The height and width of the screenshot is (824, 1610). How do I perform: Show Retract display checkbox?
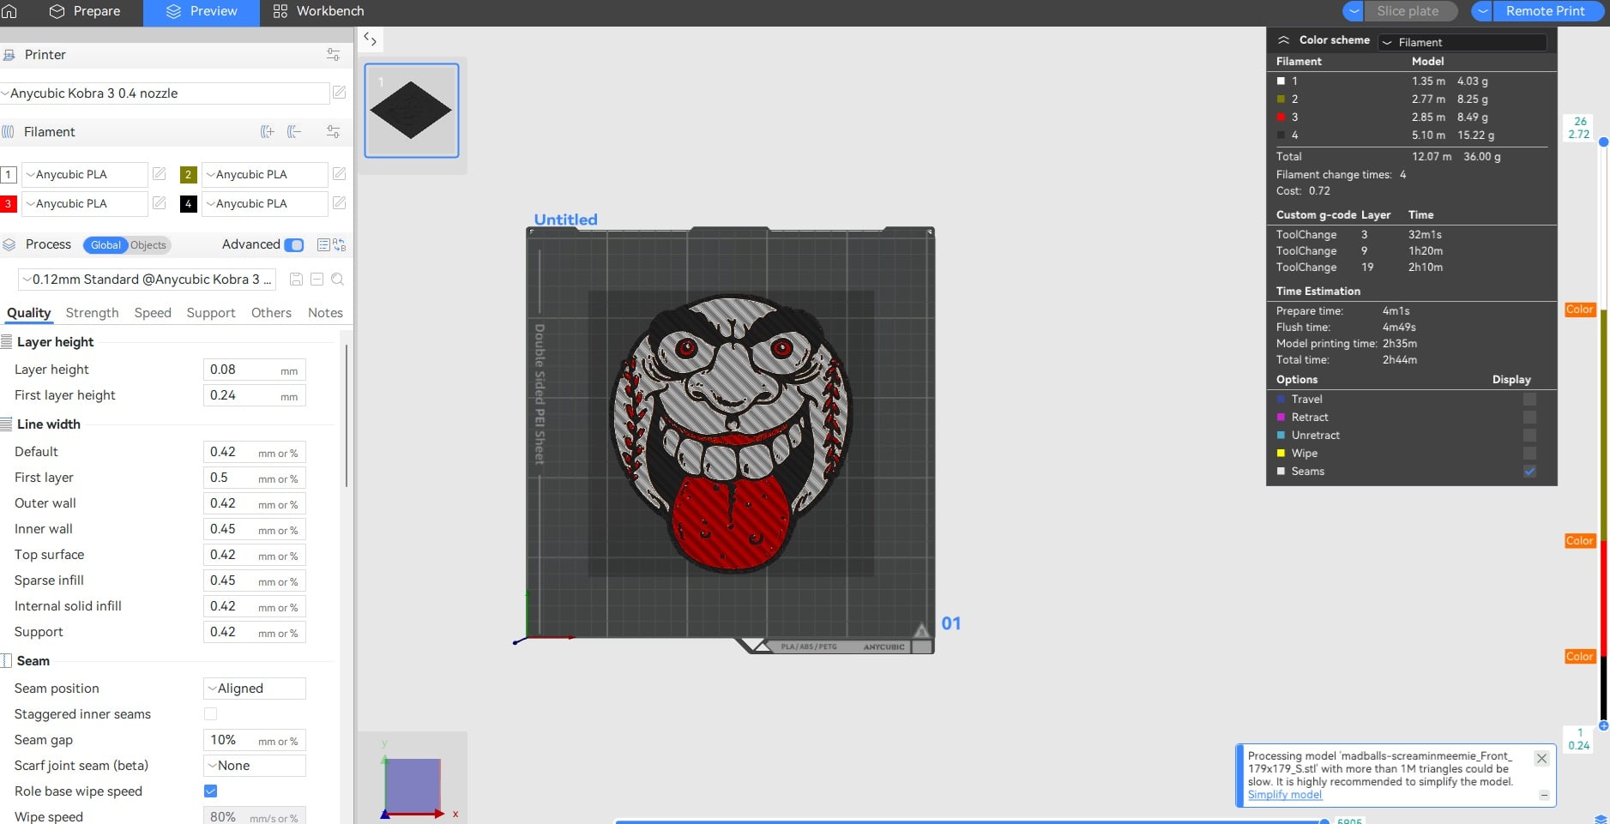point(1529,418)
